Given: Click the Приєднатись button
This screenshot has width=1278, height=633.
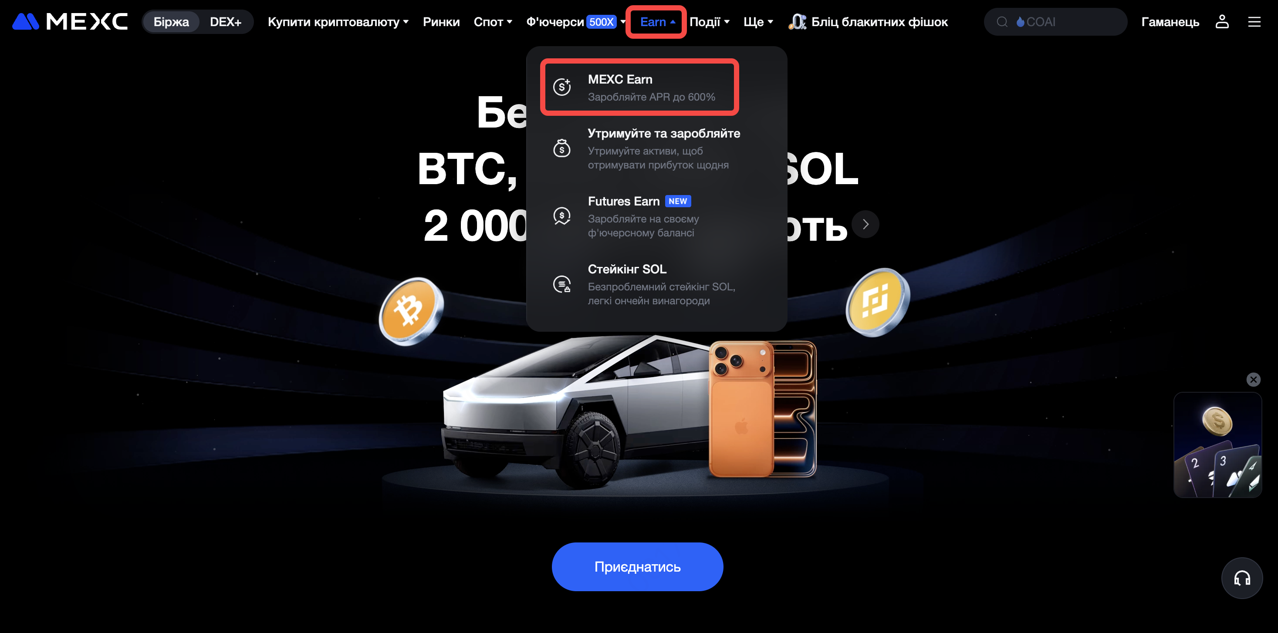Looking at the screenshot, I should (x=638, y=566).
